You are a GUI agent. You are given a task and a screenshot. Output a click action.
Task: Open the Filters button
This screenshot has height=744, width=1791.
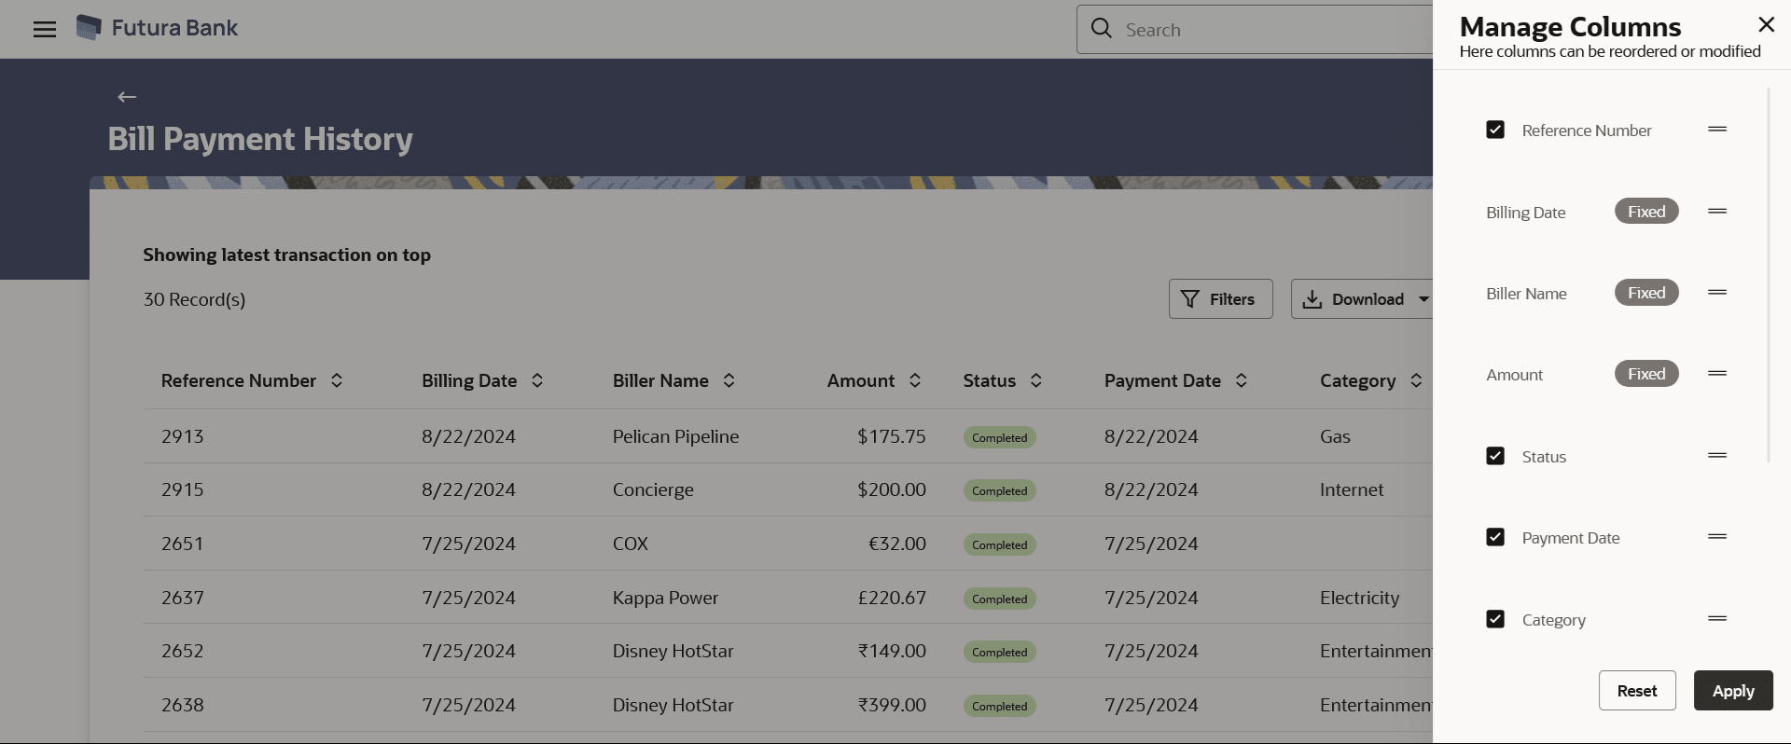(1220, 299)
